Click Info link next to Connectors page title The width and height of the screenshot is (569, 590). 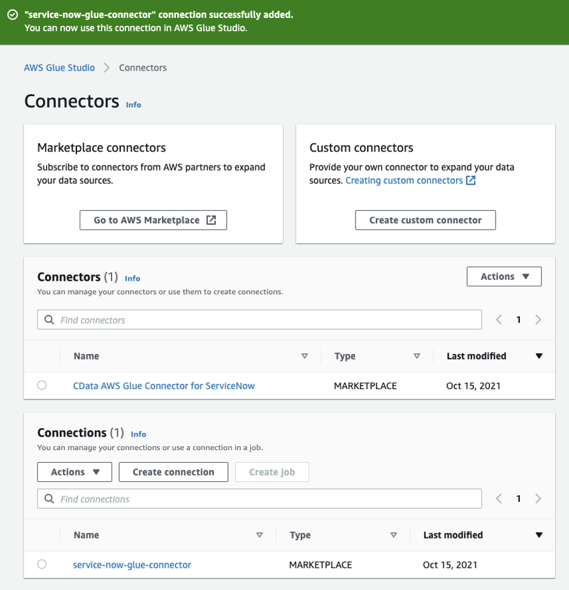133,104
